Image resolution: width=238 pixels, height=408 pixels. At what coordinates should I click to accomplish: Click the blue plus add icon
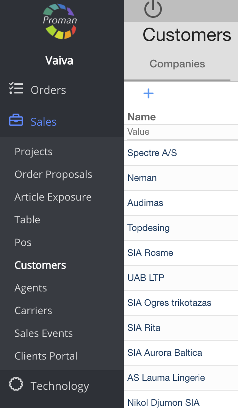pos(149,93)
